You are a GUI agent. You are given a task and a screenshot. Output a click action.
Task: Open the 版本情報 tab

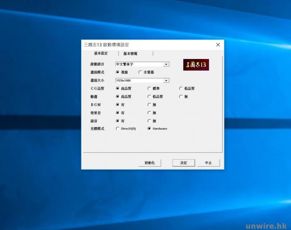130,54
